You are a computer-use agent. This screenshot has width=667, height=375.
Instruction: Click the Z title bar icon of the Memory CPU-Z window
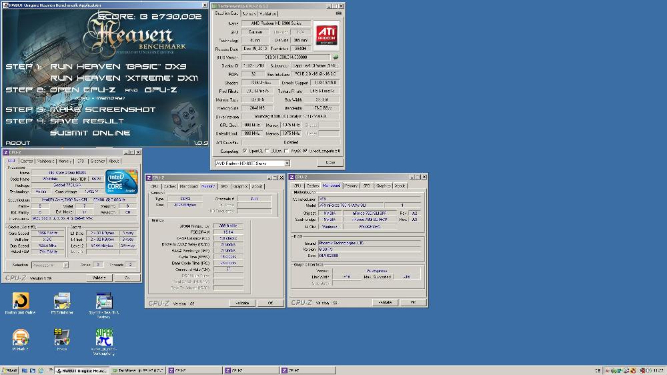click(x=149, y=177)
